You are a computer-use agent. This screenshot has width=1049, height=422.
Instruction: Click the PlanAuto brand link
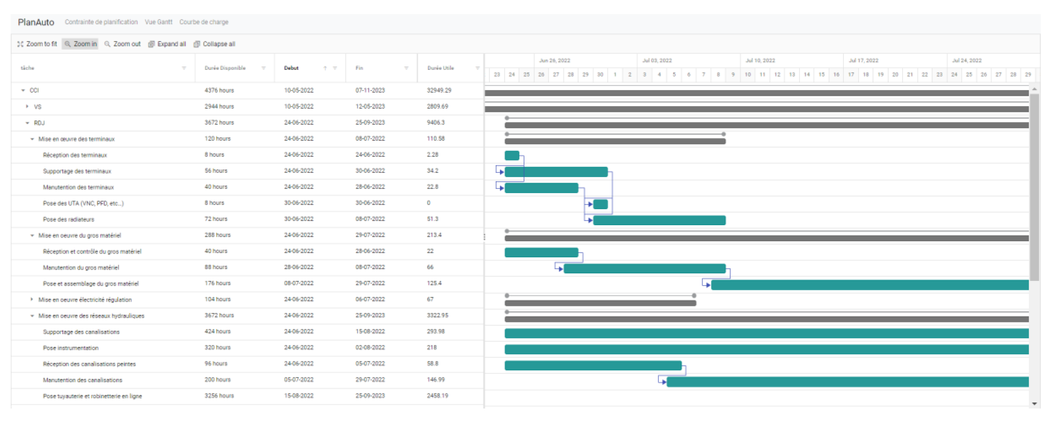[x=36, y=22]
